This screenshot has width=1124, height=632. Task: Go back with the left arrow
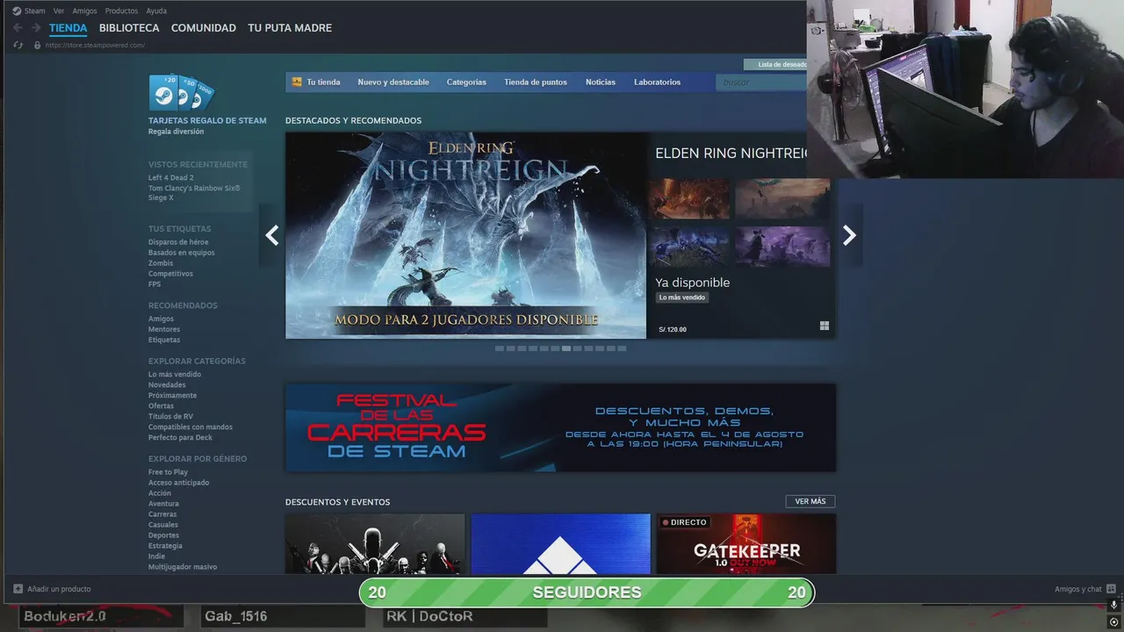[x=18, y=28]
